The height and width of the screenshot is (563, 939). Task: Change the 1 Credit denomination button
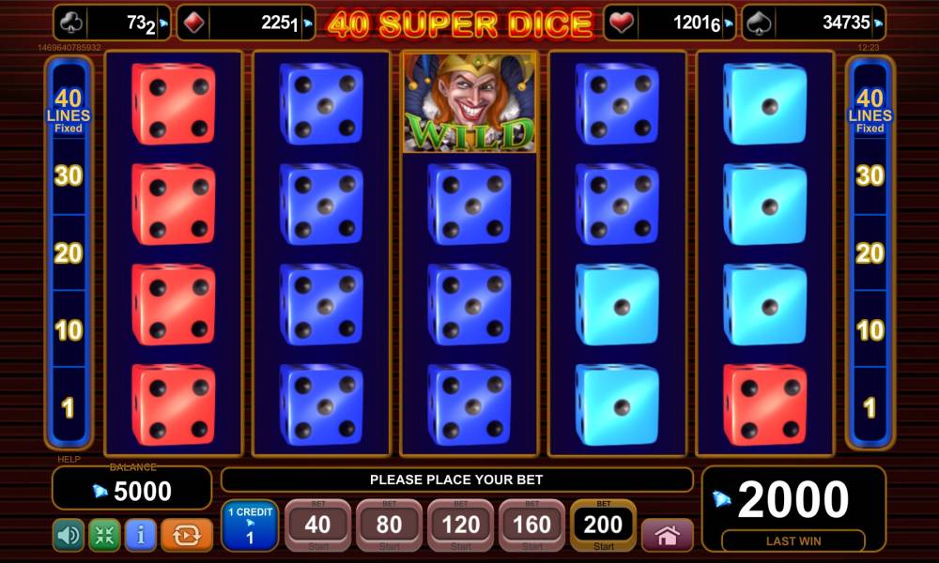250,525
